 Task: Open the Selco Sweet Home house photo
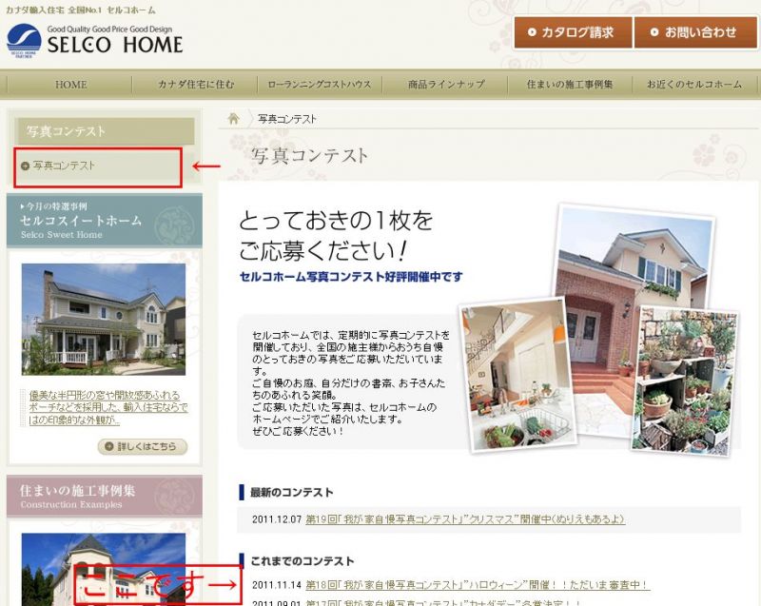coord(104,320)
